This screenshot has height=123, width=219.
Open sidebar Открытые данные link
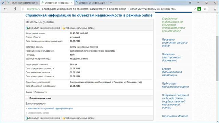pyautogui.click(x=175, y=116)
